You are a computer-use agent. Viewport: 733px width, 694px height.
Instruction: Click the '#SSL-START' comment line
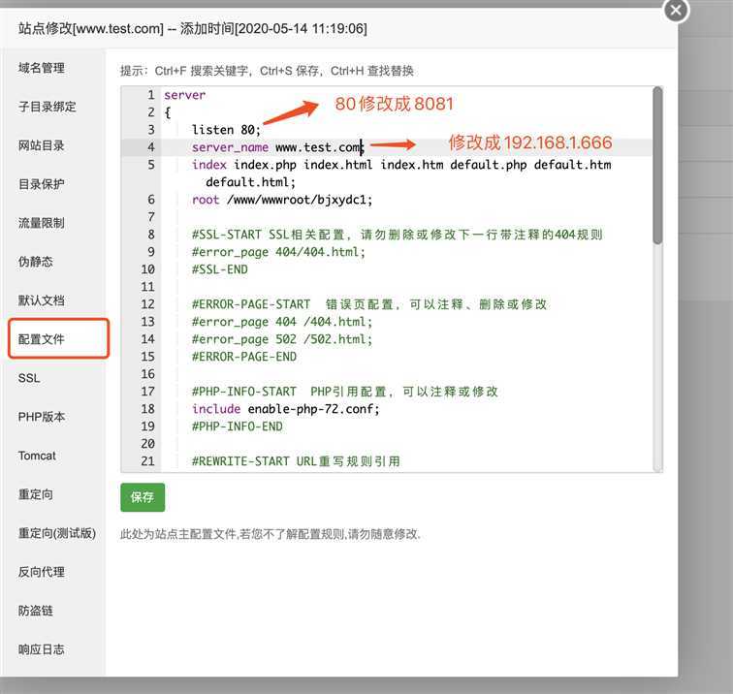(398, 235)
